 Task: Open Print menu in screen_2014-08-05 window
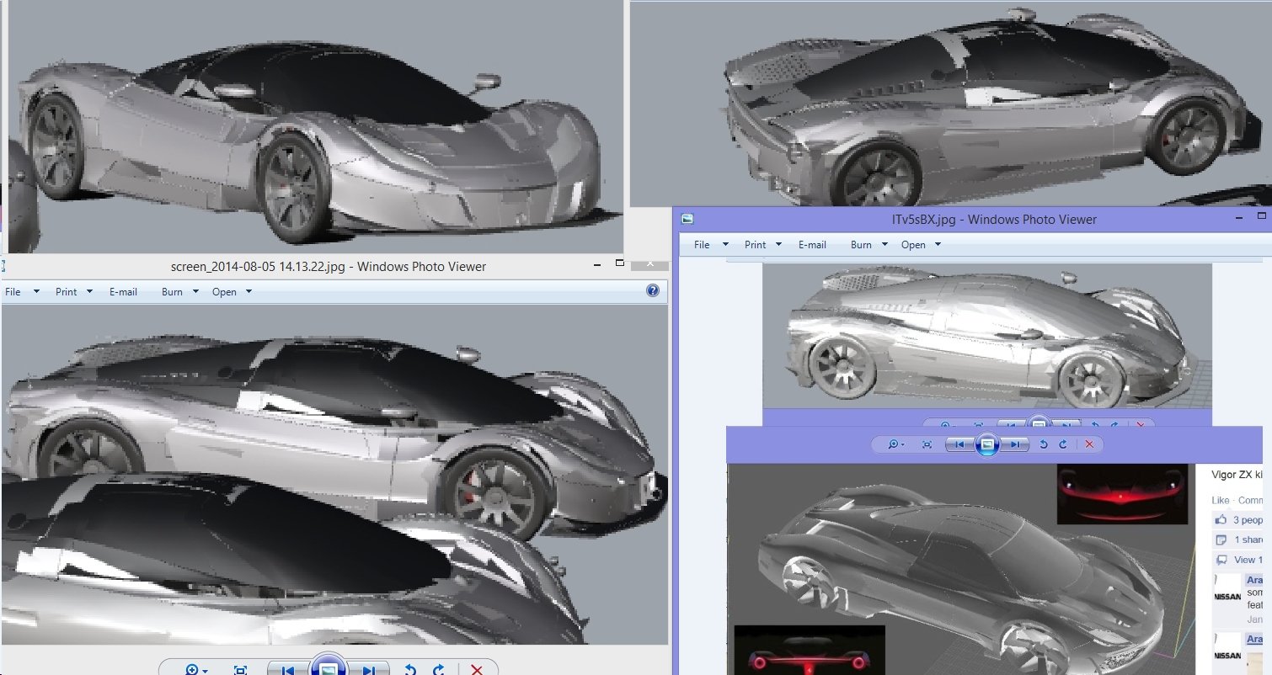pos(66,291)
